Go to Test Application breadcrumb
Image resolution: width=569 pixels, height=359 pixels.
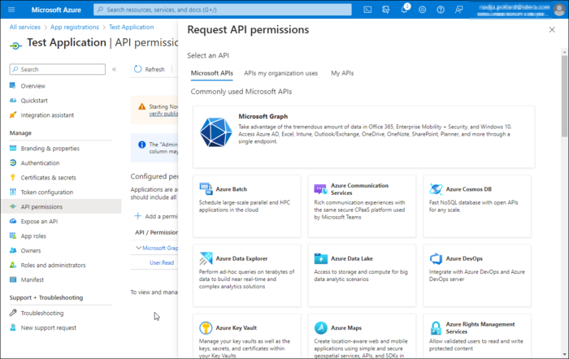click(132, 27)
